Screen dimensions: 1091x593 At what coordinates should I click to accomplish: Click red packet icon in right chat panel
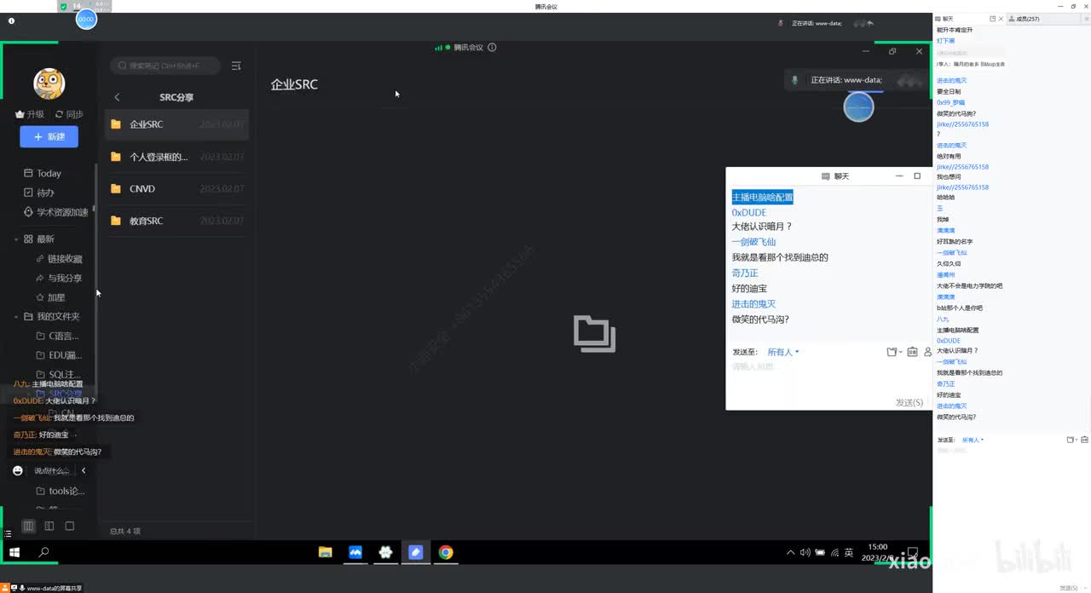tap(1084, 440)
